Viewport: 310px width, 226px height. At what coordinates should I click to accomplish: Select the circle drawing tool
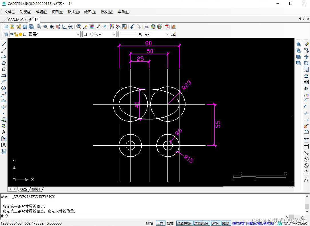[x=3, y=88]
